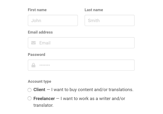
Task: Click the padlock icon in the password field
Action: (33, 65)
